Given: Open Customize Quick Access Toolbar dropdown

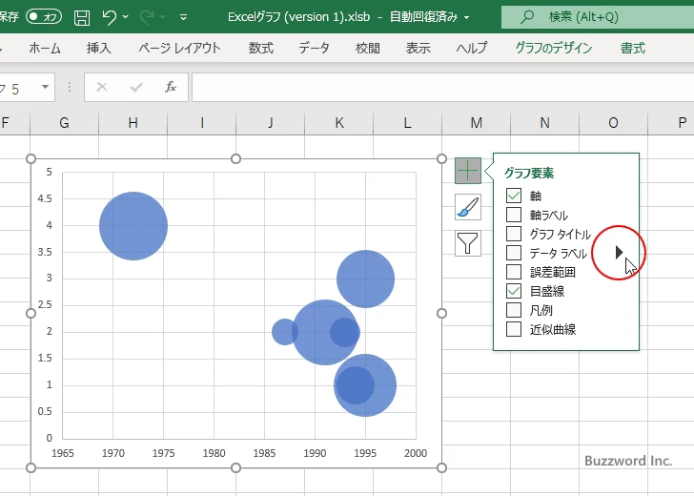Looking at the screenshot, I should point(183,17).
